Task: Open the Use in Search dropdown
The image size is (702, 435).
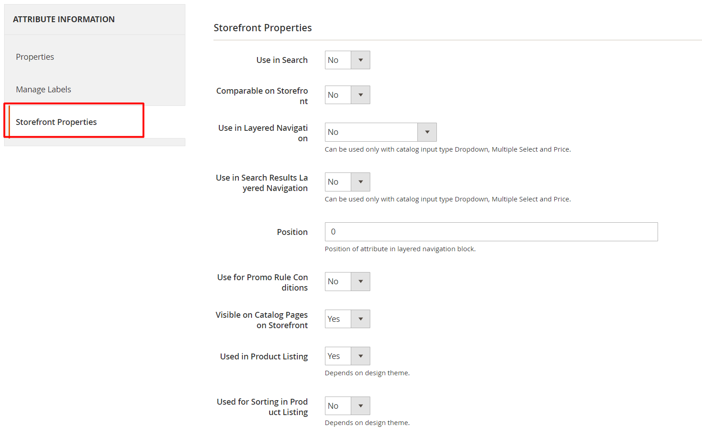Action: [347, 60]
